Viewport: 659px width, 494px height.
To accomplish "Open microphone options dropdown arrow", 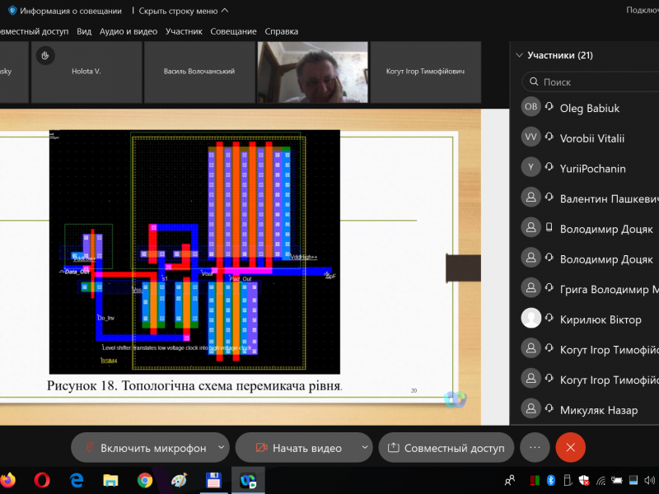I will pyautogui.click(x=221, y=448).
